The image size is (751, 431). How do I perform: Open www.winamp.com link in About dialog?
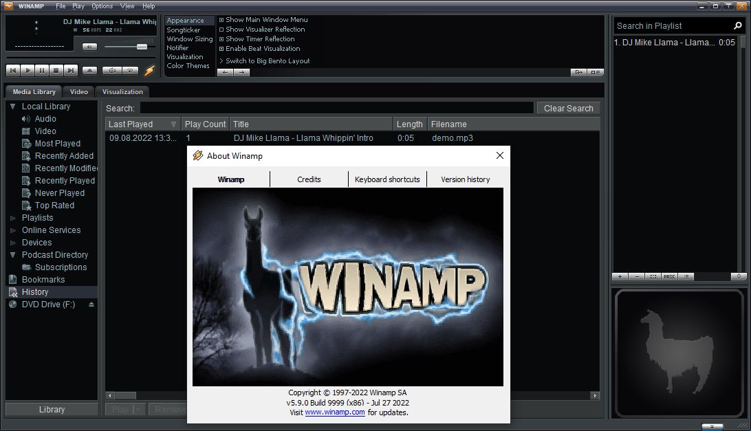[x=335, y=412]
